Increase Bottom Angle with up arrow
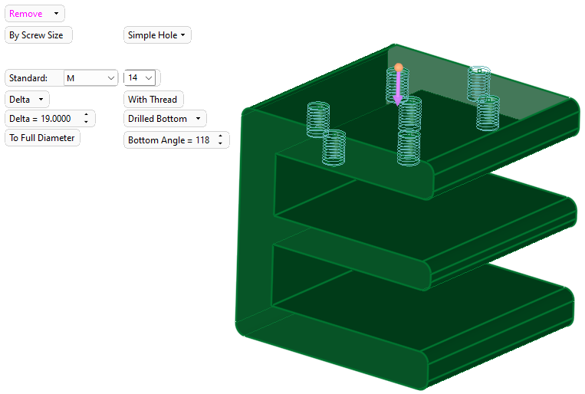 [x=221, y=137]
